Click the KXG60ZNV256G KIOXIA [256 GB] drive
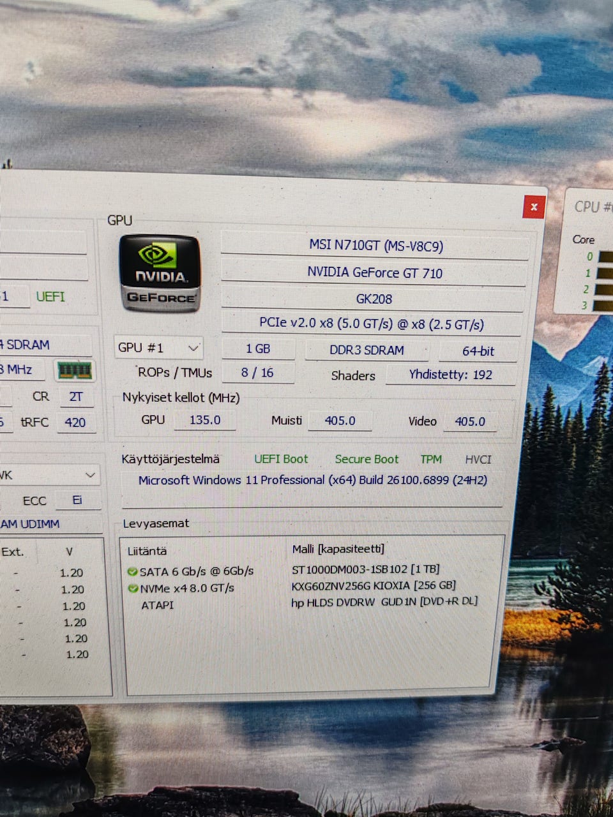 pyautogui.click(x=374, y=585)
